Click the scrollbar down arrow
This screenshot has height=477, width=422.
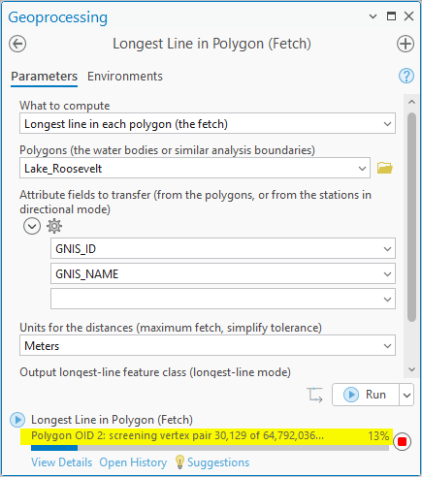click(411, 369)
